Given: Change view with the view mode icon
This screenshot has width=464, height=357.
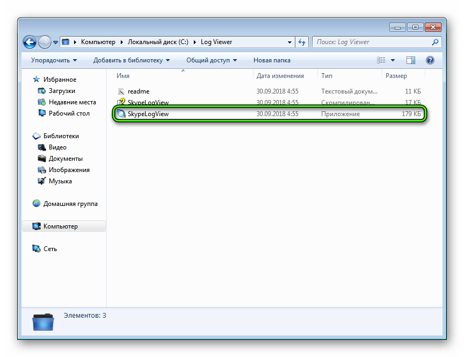Looking at the screenshot, I should [x=381, y=60].
